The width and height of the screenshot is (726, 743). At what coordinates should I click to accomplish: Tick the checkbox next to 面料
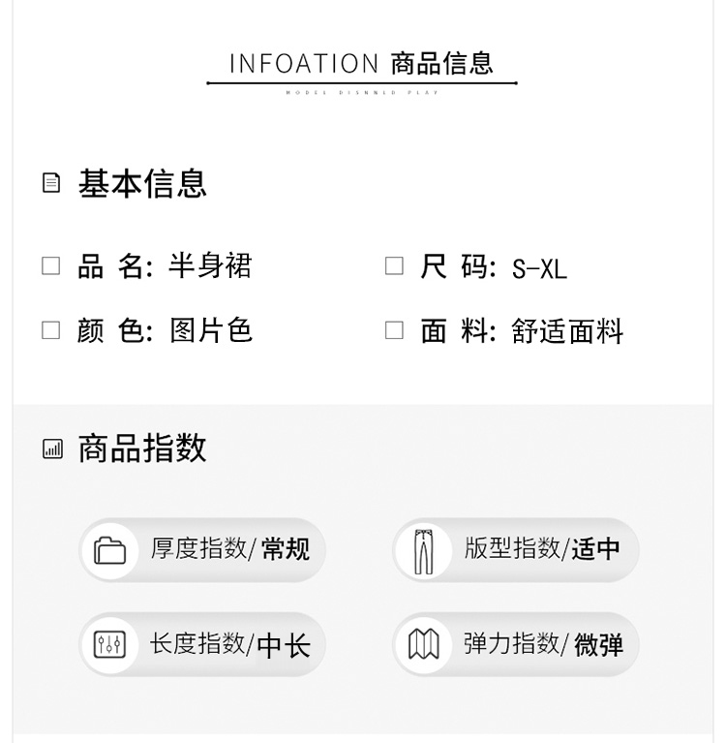[394, 330]
